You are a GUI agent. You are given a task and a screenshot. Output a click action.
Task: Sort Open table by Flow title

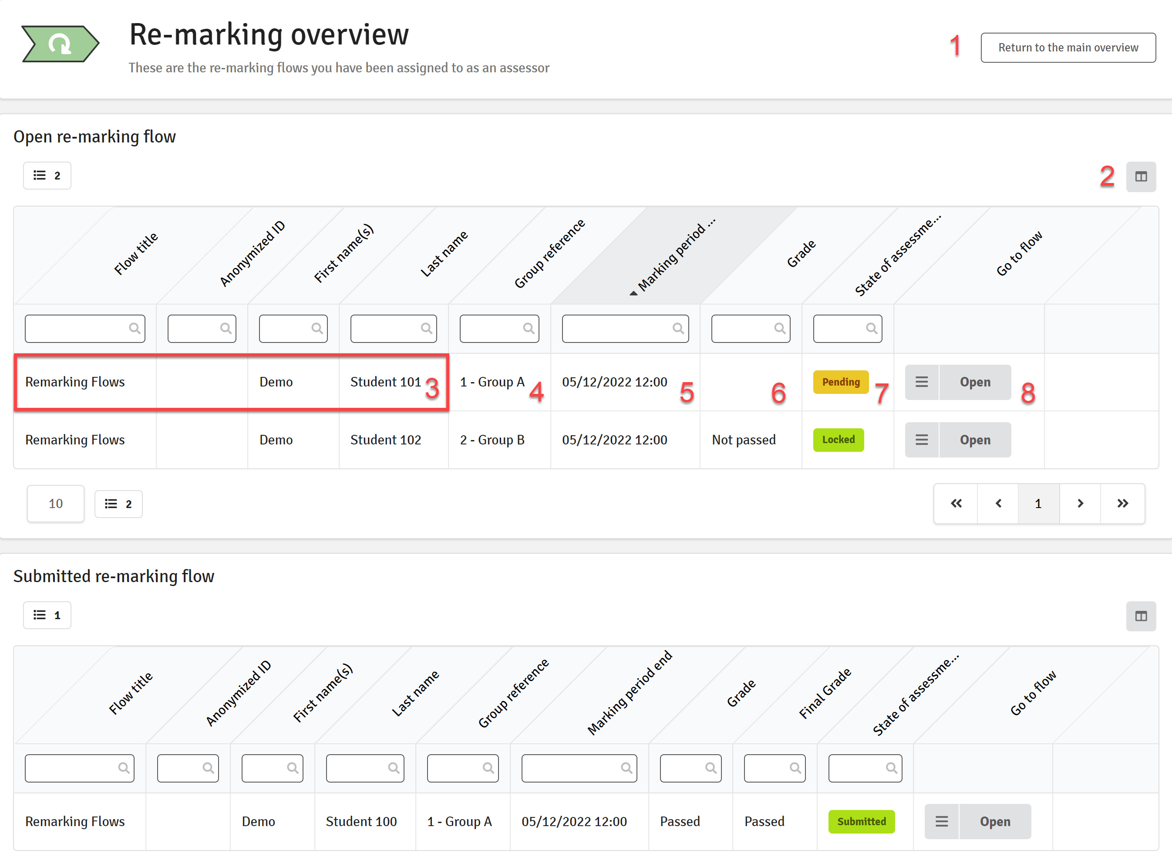pyautogui.click(x=135, y=254)
